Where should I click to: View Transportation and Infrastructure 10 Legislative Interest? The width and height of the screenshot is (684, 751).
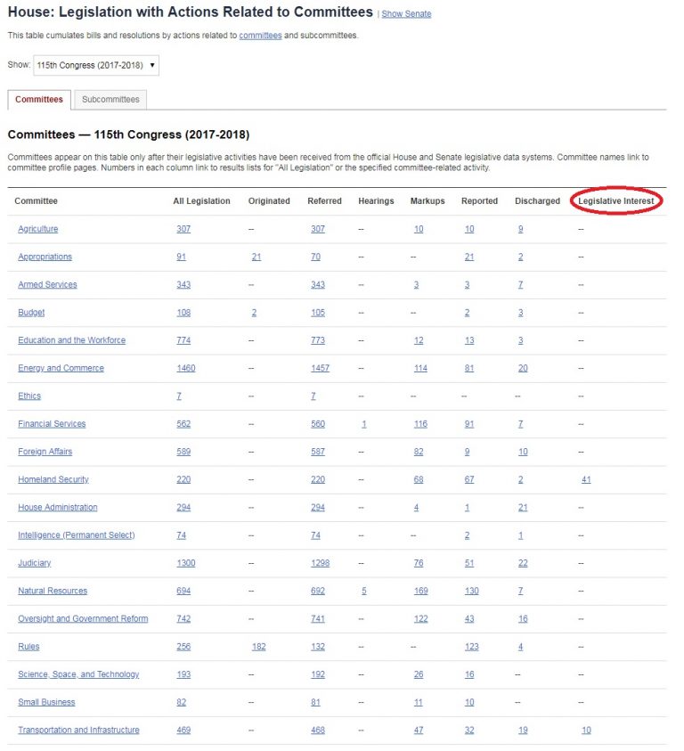(586, 730)
